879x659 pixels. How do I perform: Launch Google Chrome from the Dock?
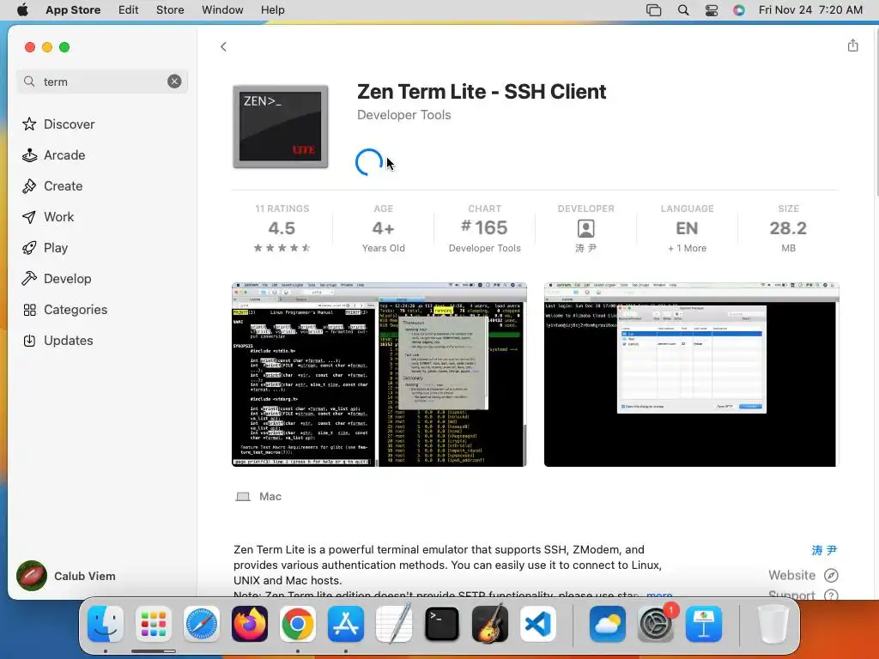pyautogui.click(x=298, y=624)
